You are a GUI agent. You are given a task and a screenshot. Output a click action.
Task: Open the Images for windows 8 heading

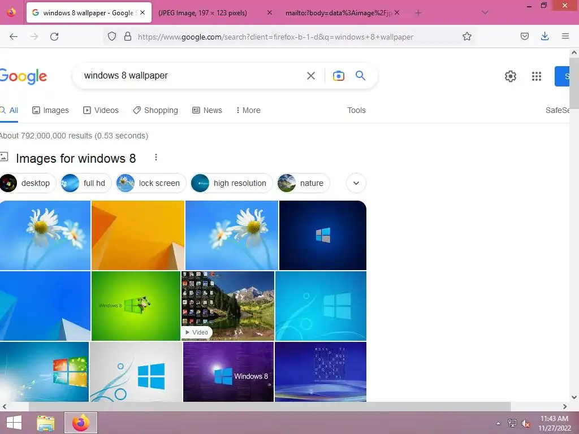click(76, 158)
